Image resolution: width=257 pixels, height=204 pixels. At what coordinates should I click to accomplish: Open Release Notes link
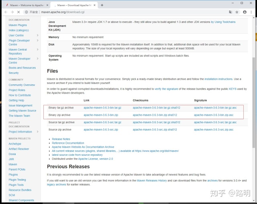tap(61, 139)
